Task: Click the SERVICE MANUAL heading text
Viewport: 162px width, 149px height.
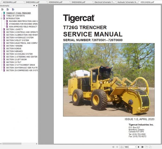Action: click(x=93, y=34)
